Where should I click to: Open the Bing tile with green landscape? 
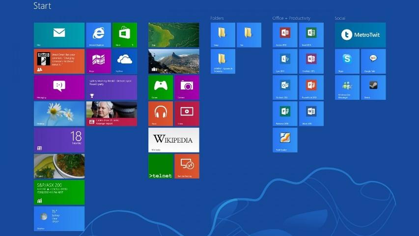(x=174, y=35)
